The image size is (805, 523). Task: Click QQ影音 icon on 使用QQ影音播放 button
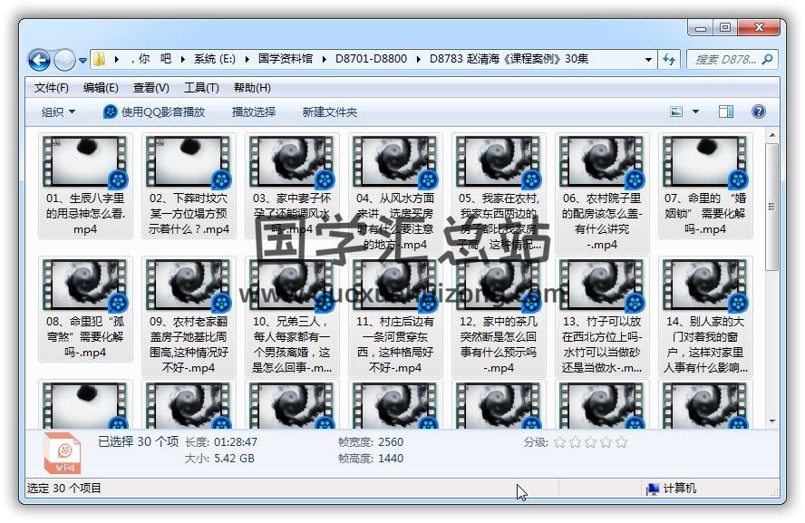click(111, 111)
